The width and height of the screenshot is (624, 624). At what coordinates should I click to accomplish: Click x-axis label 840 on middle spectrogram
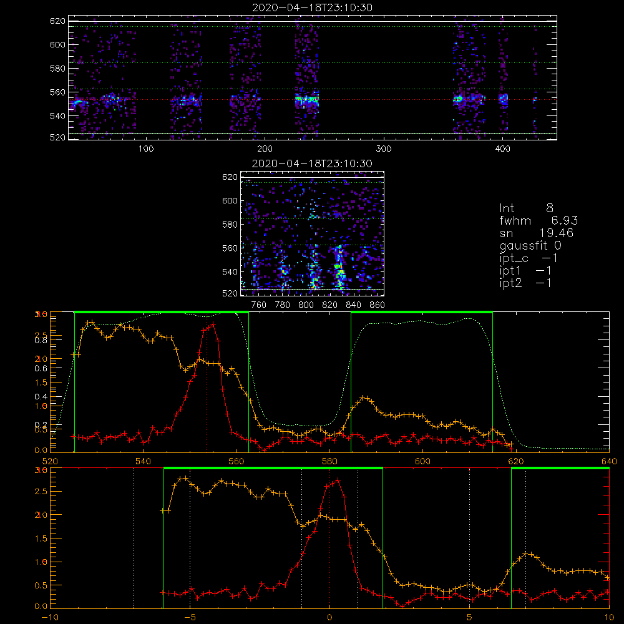click(353, 305)
